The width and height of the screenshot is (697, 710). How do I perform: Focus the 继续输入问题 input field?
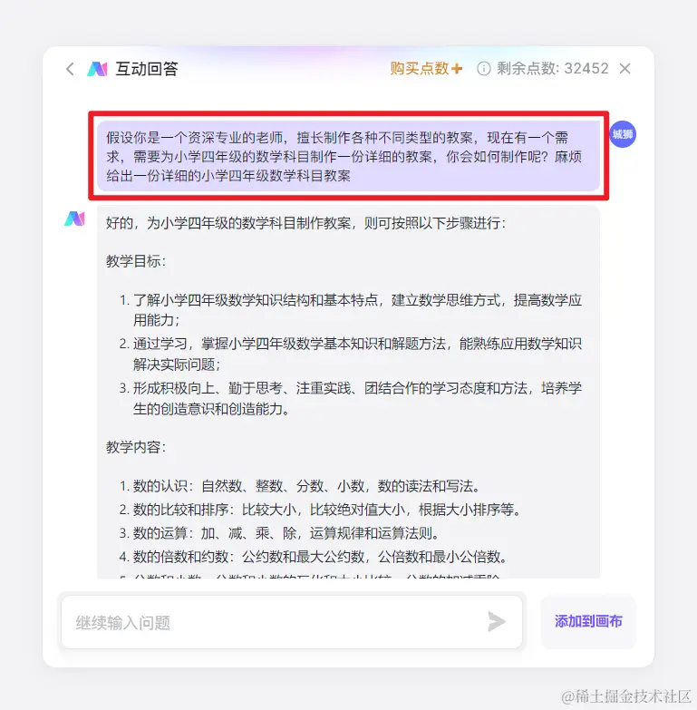point(274,622)
